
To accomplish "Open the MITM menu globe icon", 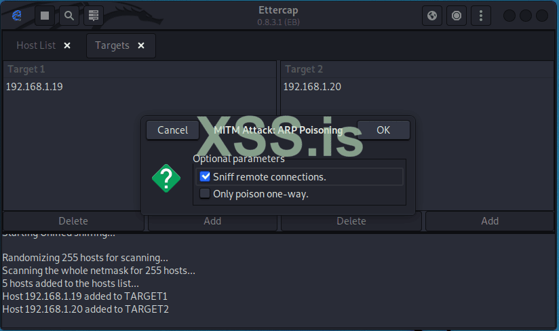I will click(432, 16).
